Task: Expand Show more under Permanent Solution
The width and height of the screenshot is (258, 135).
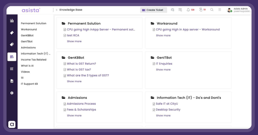Action: (x=74, y=41)
